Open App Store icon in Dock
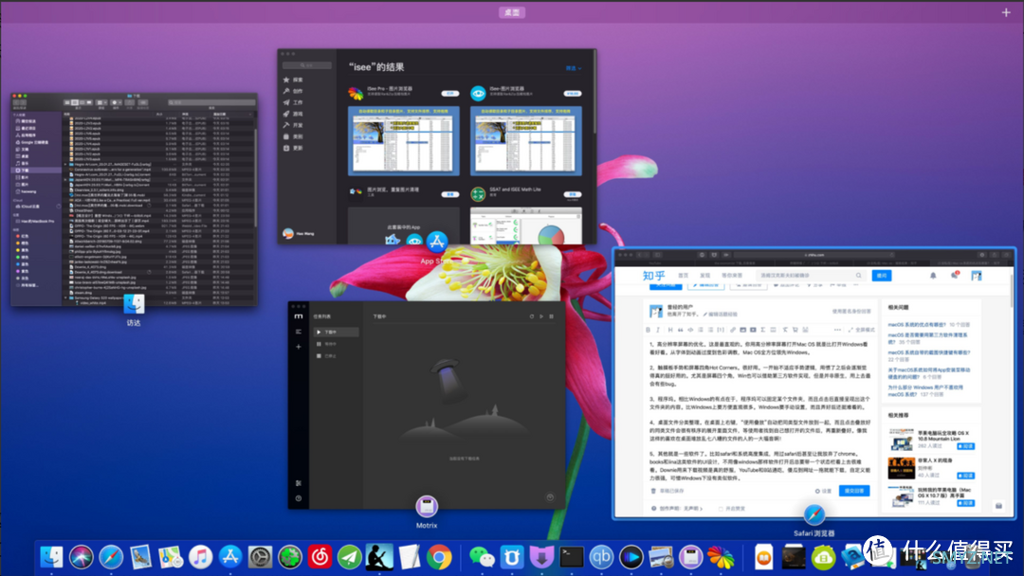The width and height of the screenshot is (1024, 576). (x=229, y=557)
